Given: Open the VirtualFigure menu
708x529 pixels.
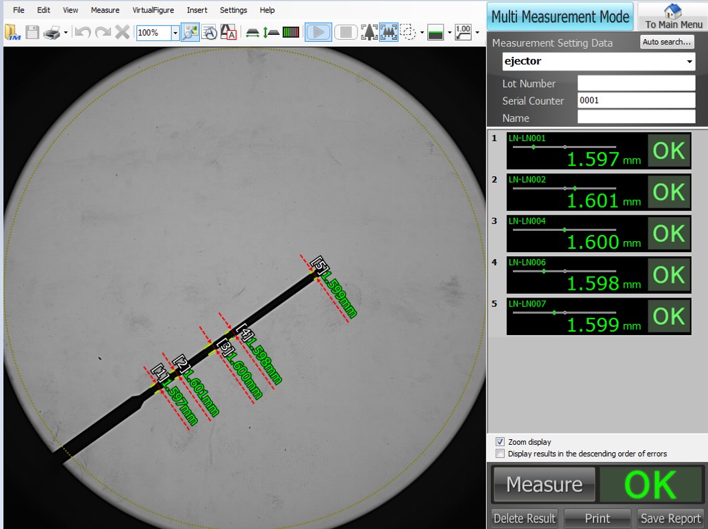Looking at the screenshot, I should (x=153, y=10).
